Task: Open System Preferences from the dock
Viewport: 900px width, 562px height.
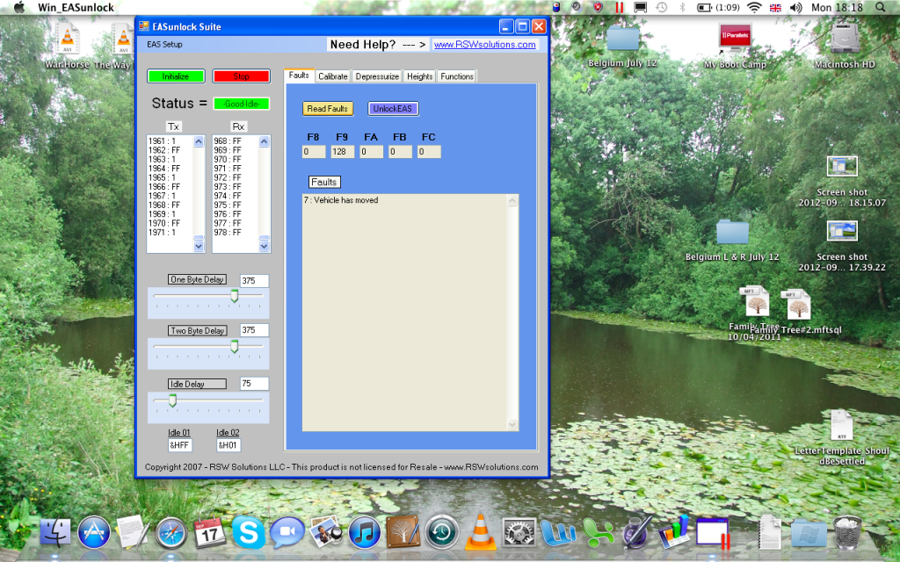Action: (x=519, y=532)
